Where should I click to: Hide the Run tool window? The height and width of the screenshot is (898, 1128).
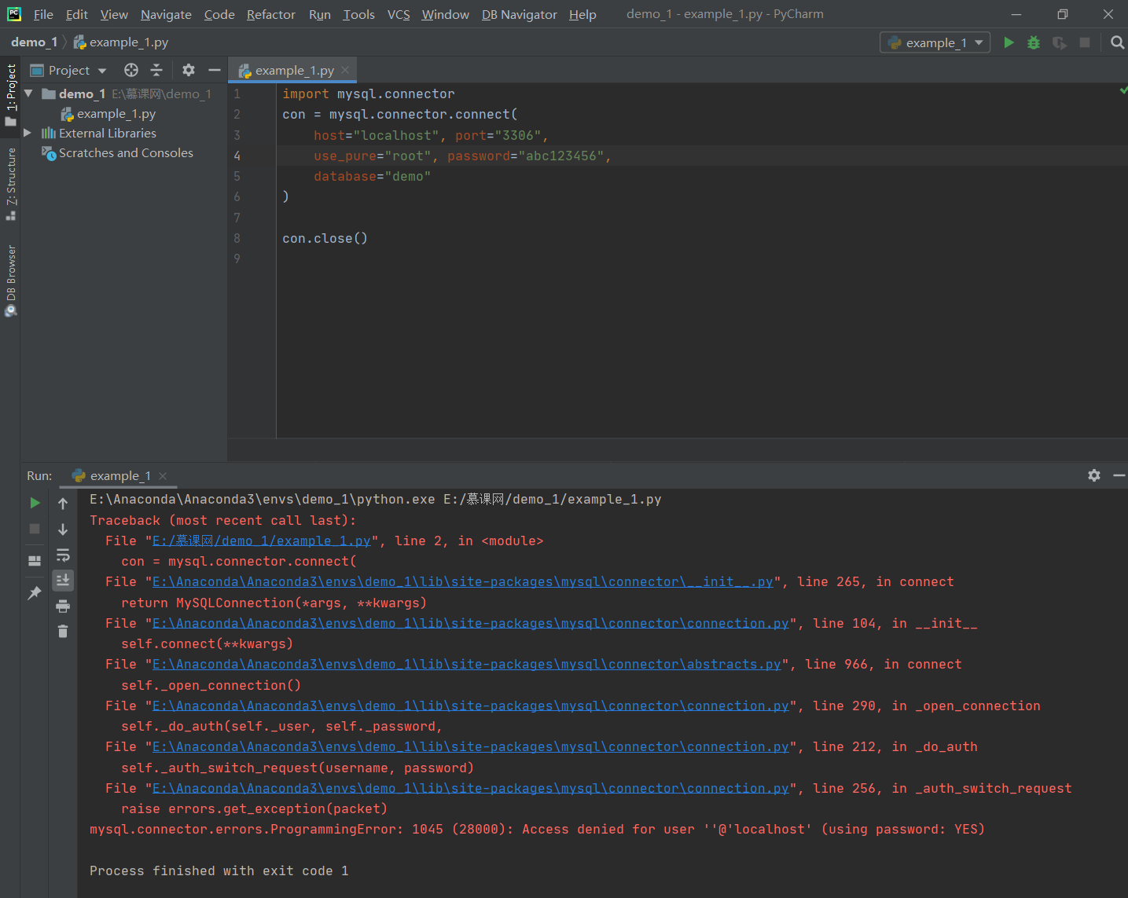[1119, 475]
